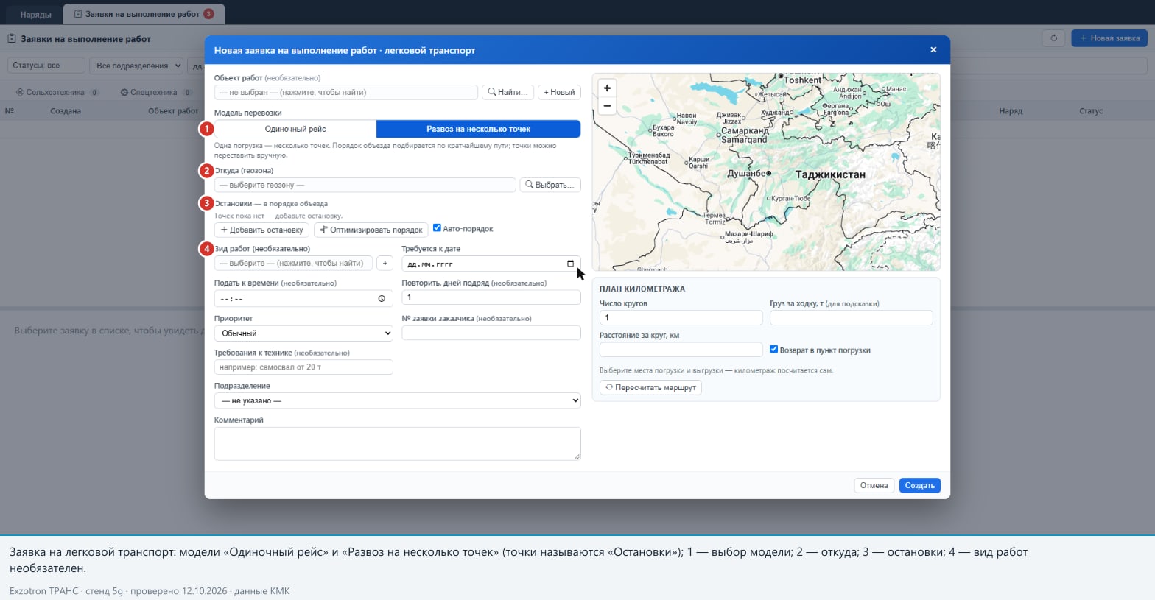Toggle Авто-порядок checkbox

pos(437,228)
